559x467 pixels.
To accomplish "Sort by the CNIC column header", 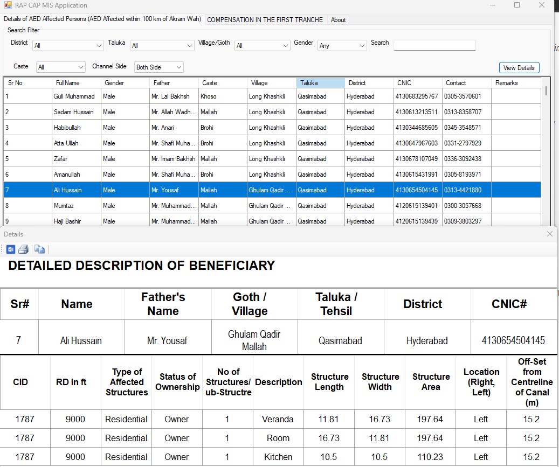I will [x=418, y=82].
